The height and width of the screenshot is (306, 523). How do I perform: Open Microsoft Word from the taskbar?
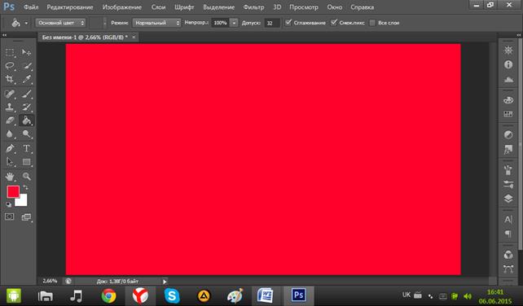[266, 295]
